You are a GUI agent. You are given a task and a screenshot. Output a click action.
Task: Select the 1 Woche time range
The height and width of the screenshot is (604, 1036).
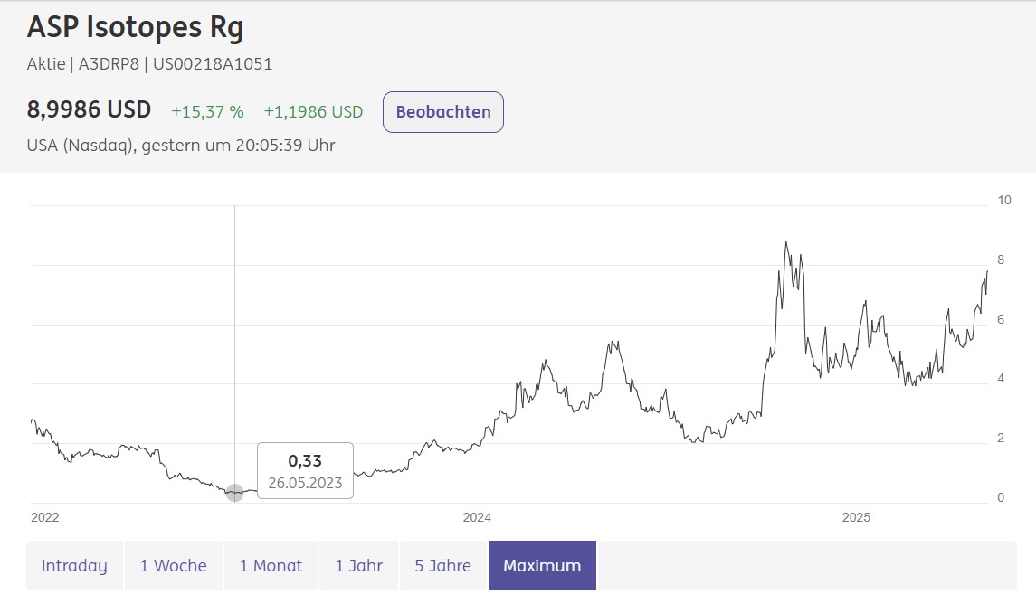pos(173,566)
